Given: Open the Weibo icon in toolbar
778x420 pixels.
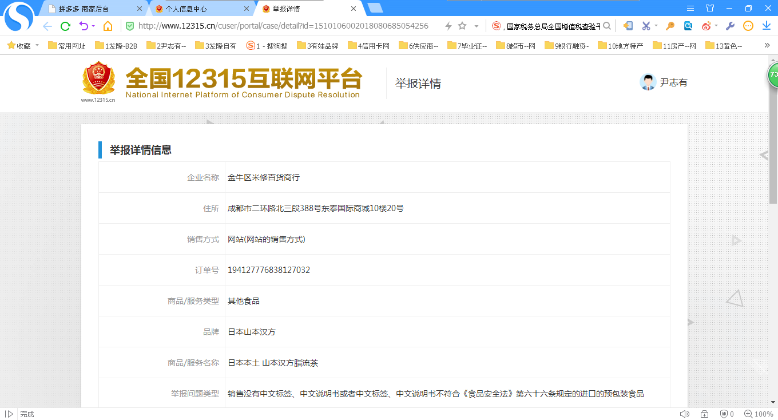Looking at the screenshot, I should pyautogui.click(x=707, y=26).
